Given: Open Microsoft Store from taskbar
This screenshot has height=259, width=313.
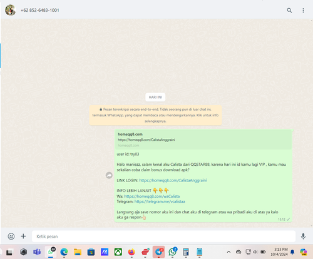Looking at the screenshot, I should tap(91, 252).
